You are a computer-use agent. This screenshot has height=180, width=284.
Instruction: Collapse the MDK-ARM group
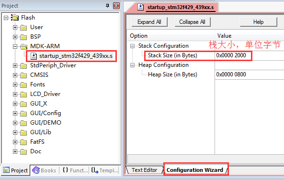(15, 47)
